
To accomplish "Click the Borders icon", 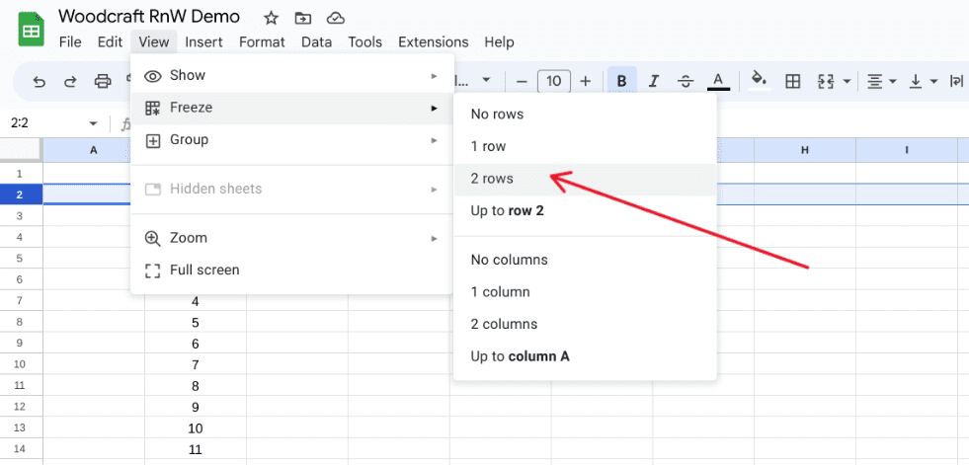I will click(x=792, y=81).
